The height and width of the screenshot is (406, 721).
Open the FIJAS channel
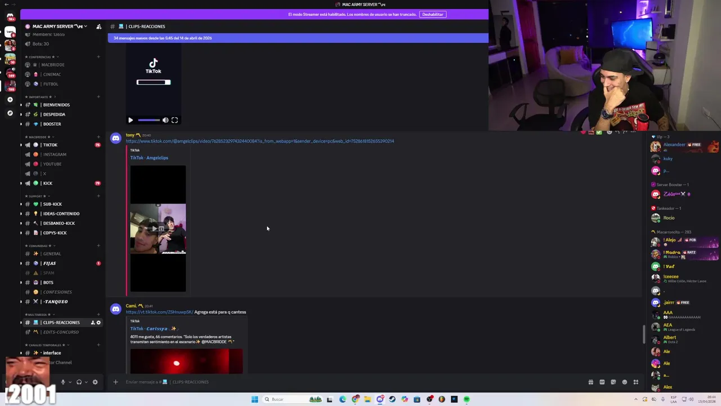click(62, 263)
